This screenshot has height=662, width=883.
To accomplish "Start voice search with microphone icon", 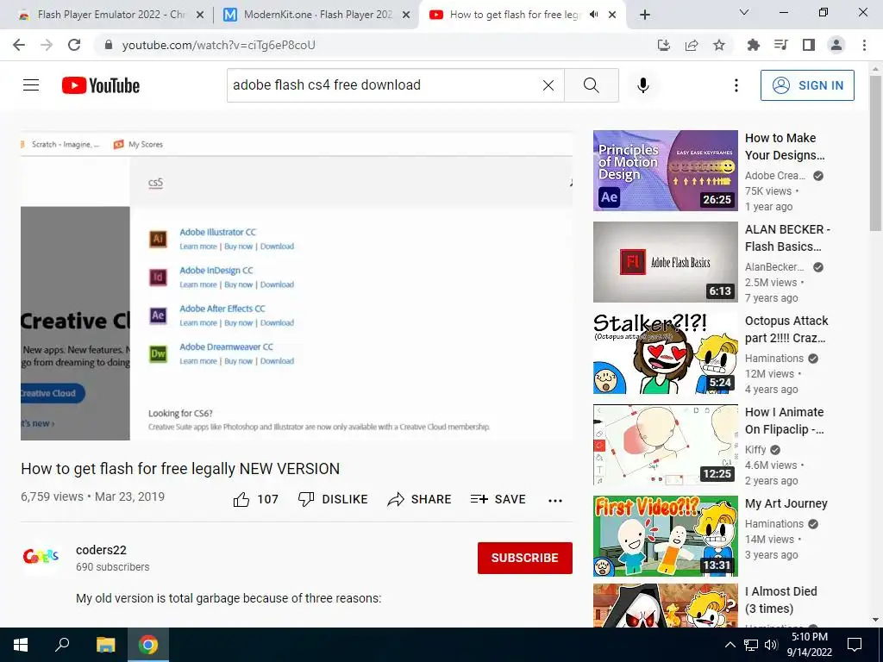I will coord(643,85).
